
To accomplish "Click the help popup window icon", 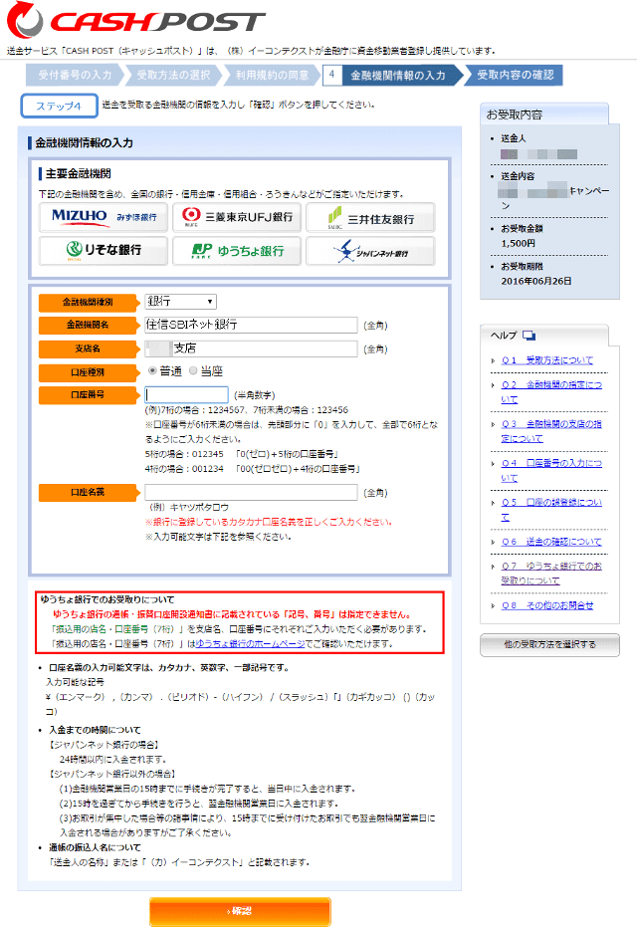I will point(529,336).
